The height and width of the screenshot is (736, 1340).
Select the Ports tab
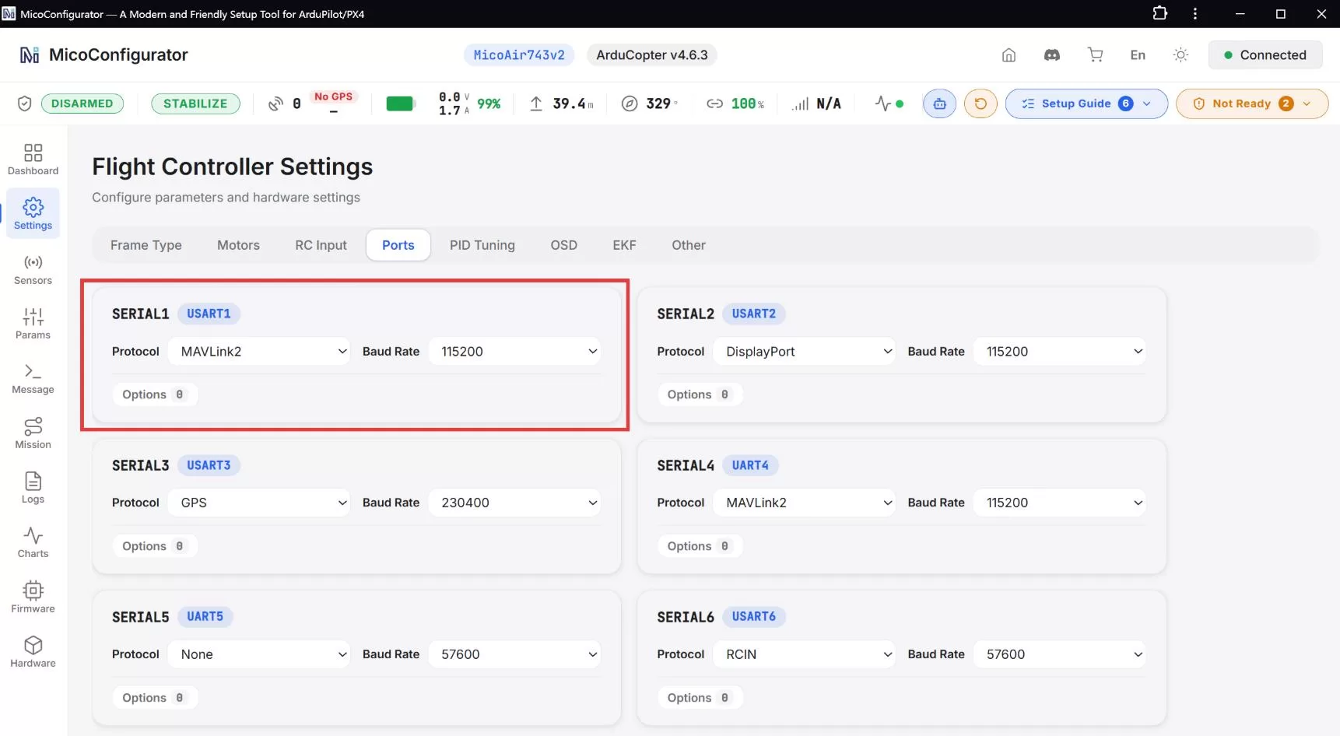click(x=398, y=245)
